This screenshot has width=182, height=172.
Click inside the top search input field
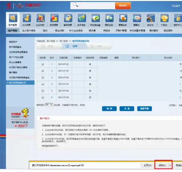pyautogui.click(x=97, y=6)
